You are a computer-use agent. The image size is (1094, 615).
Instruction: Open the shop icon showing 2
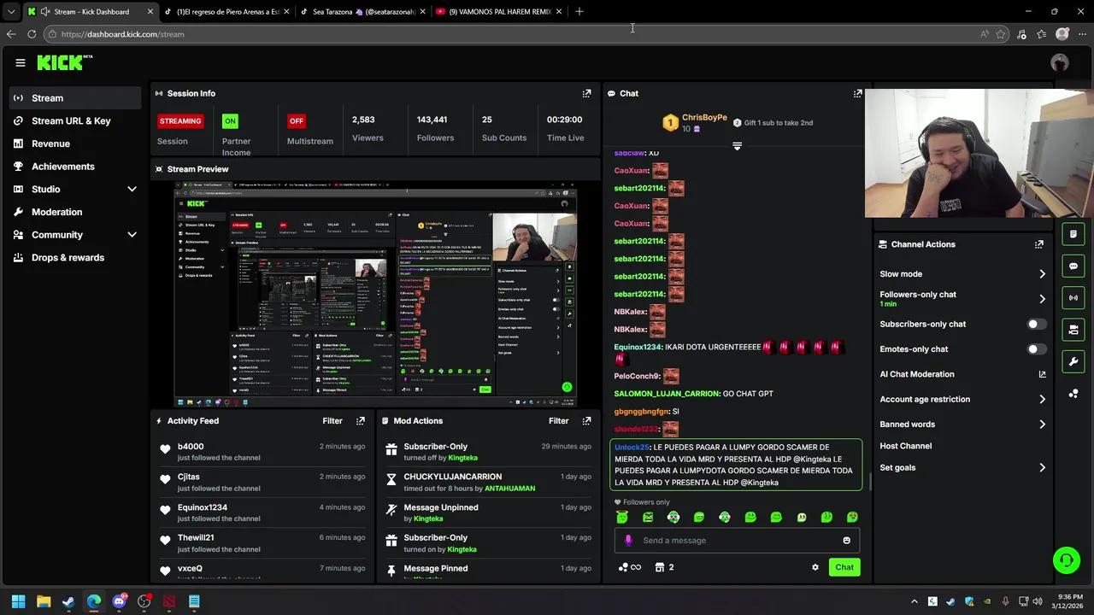[x=664, y=567]
